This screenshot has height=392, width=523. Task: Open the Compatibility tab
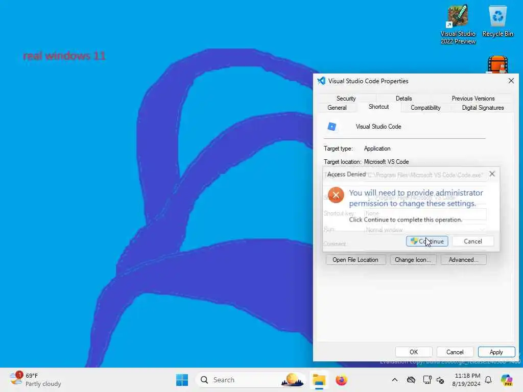point(425,108)
